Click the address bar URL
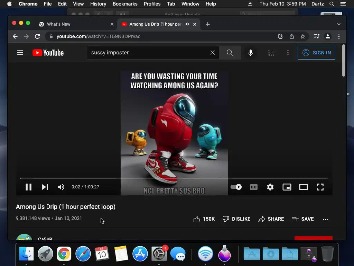 click(x=99, y=36)
